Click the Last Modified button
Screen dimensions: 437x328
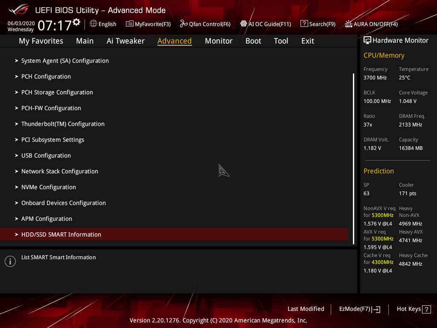click(306, 309)
